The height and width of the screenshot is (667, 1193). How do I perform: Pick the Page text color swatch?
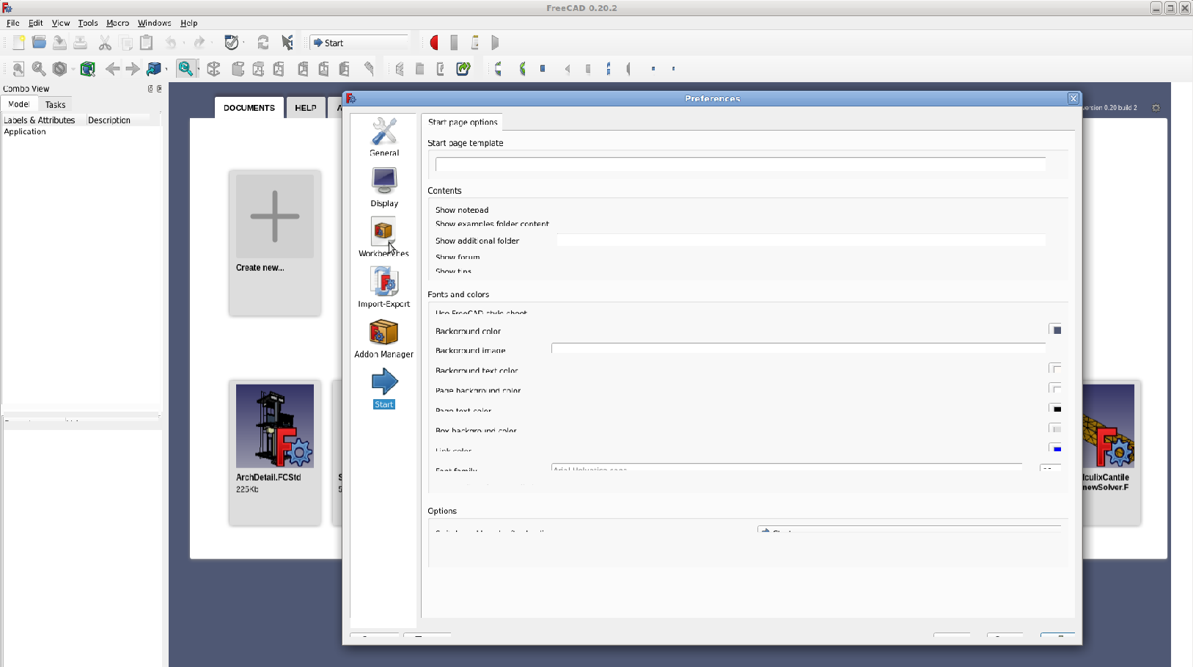[x=1055, y=409]
